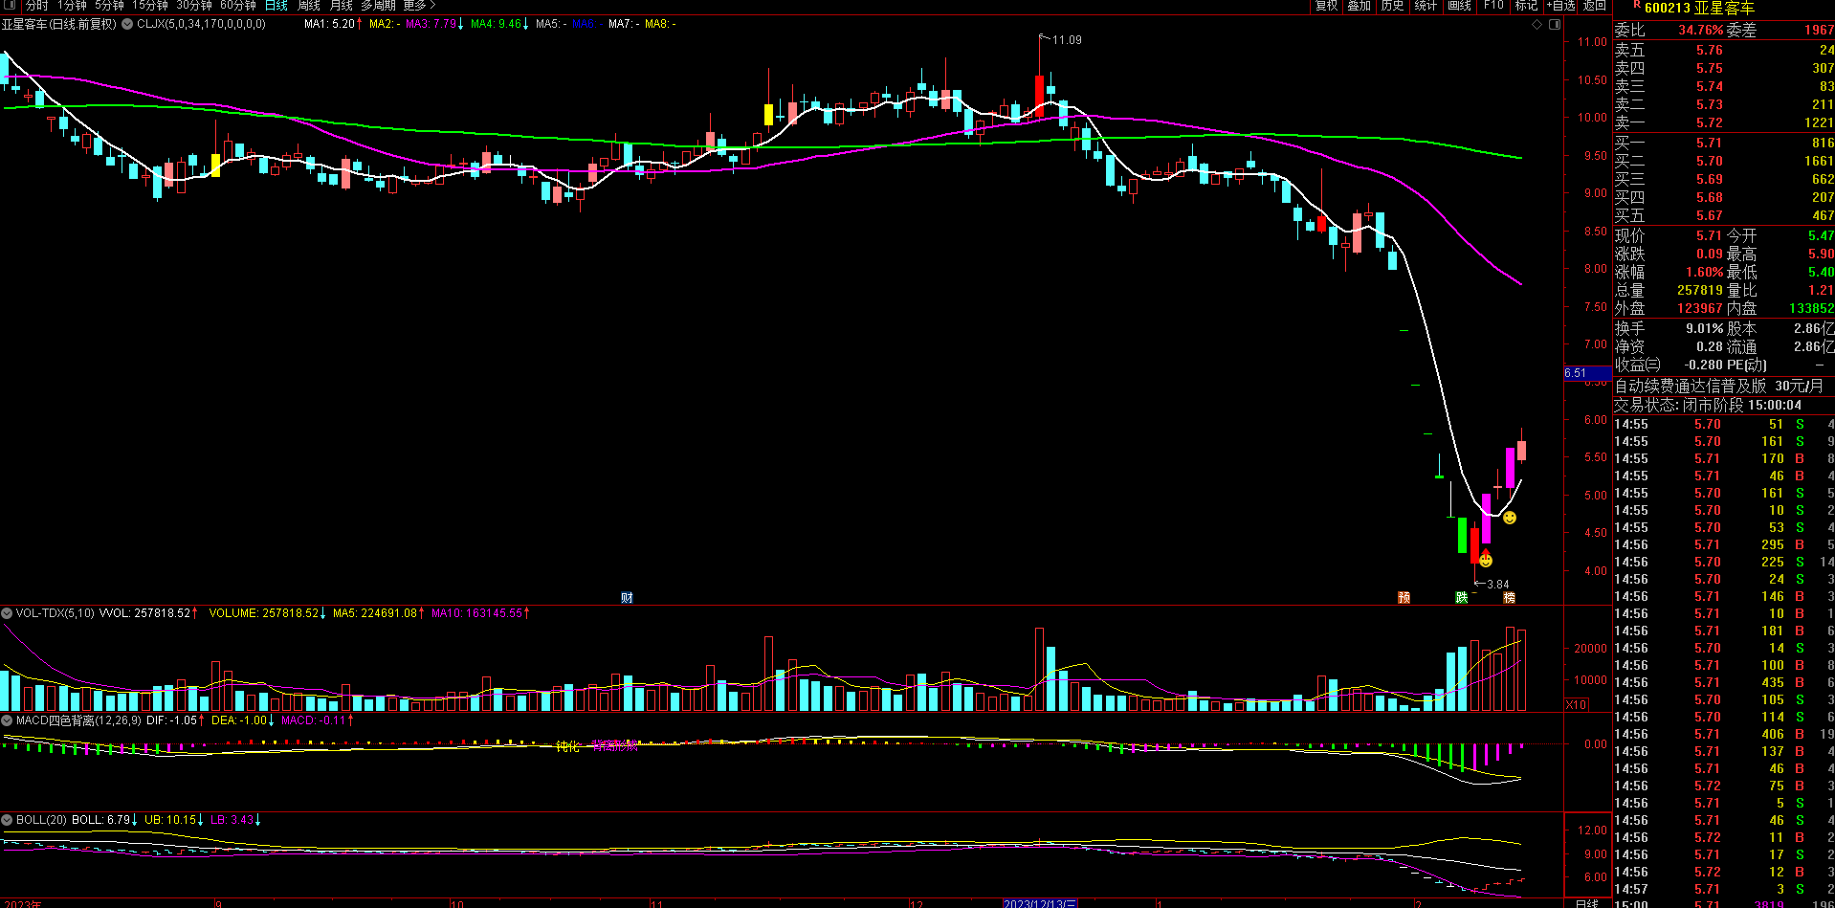Click the 总量 257819 value
Viewport: 1835px width, 908px height.
pyautogui.click(x=1700, y=290)
